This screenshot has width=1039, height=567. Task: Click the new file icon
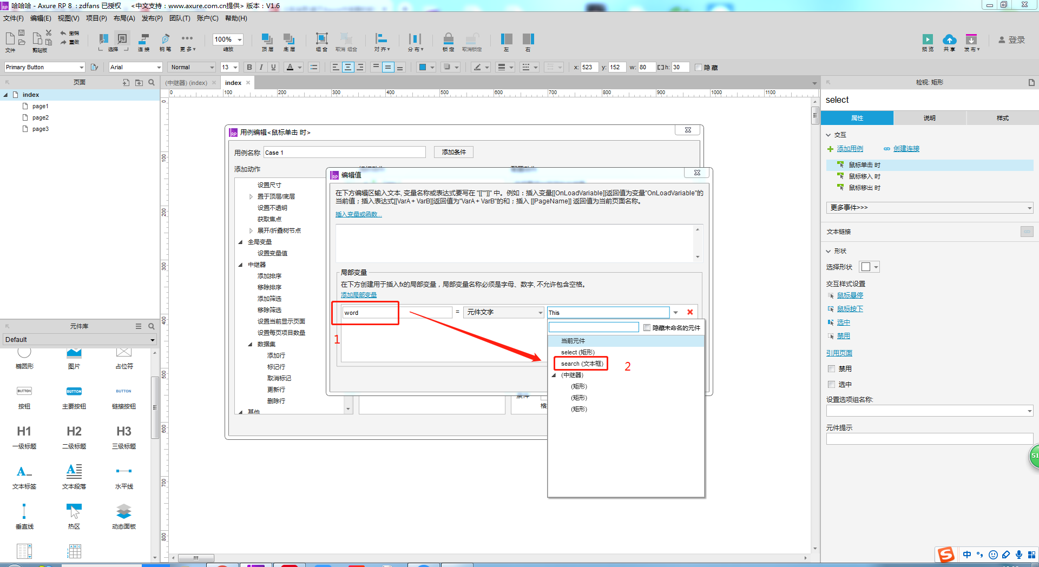point(10,38)
